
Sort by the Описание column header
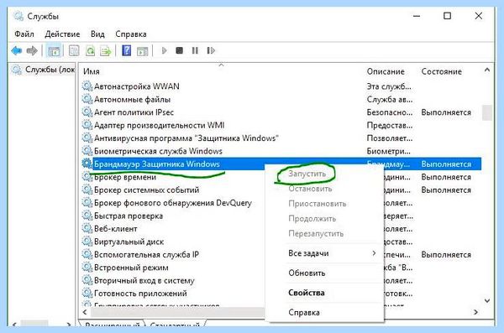pos(386,71)
